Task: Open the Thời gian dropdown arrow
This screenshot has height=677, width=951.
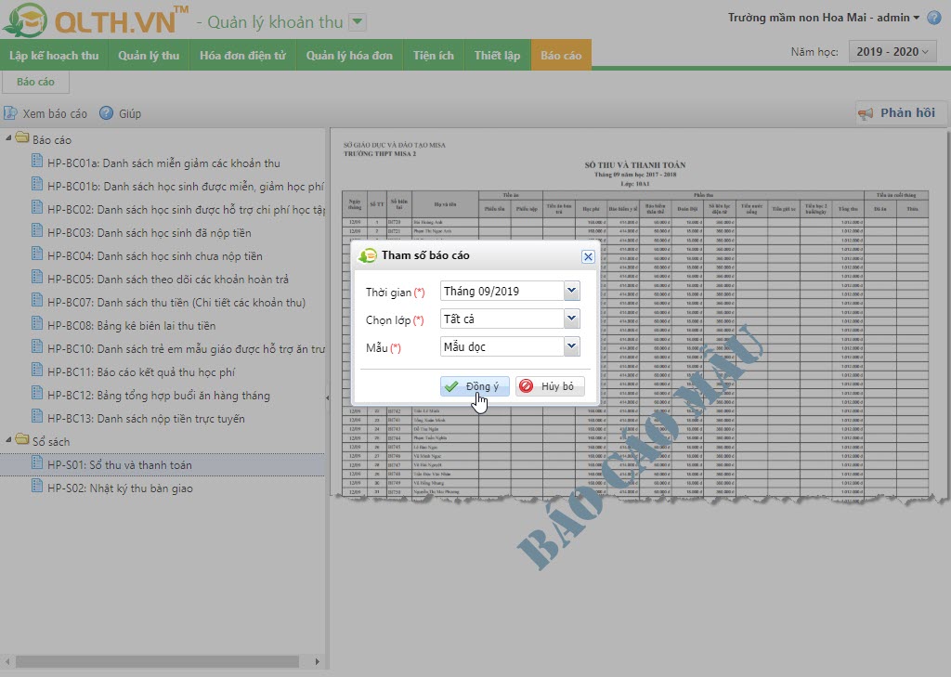Action: 571,291
